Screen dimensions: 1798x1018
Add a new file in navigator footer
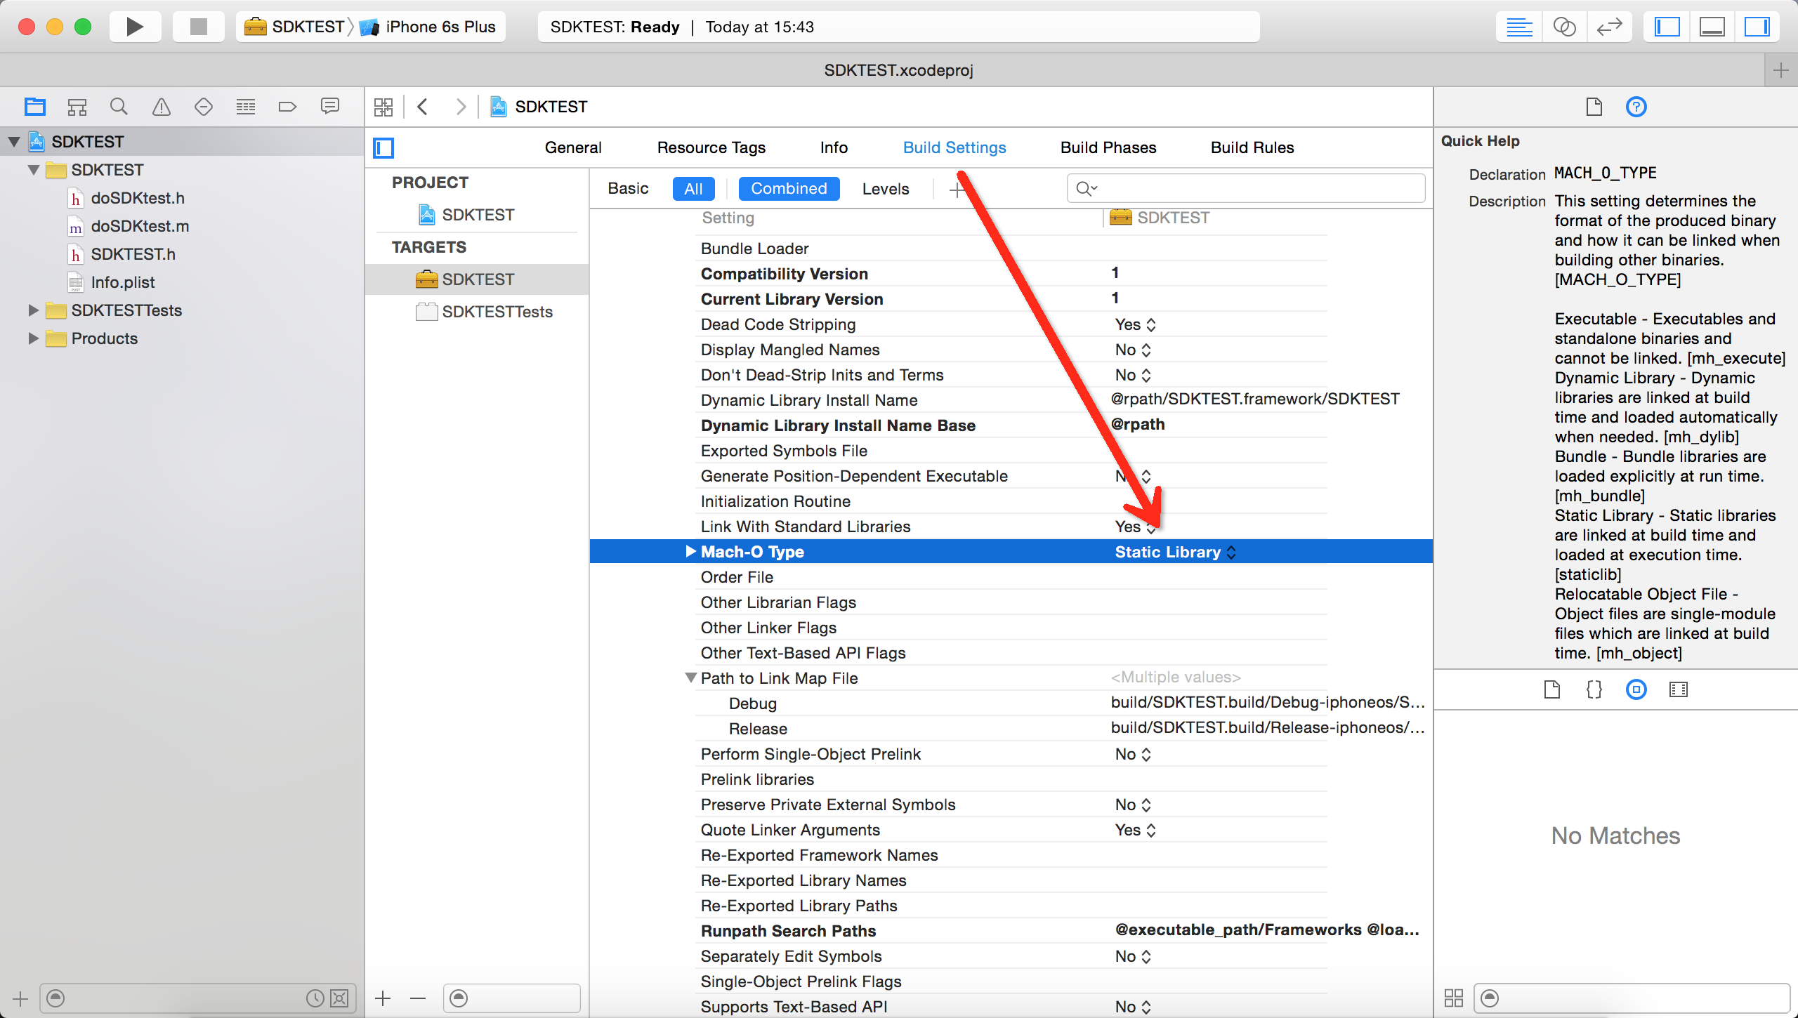(x=20, y=998)
